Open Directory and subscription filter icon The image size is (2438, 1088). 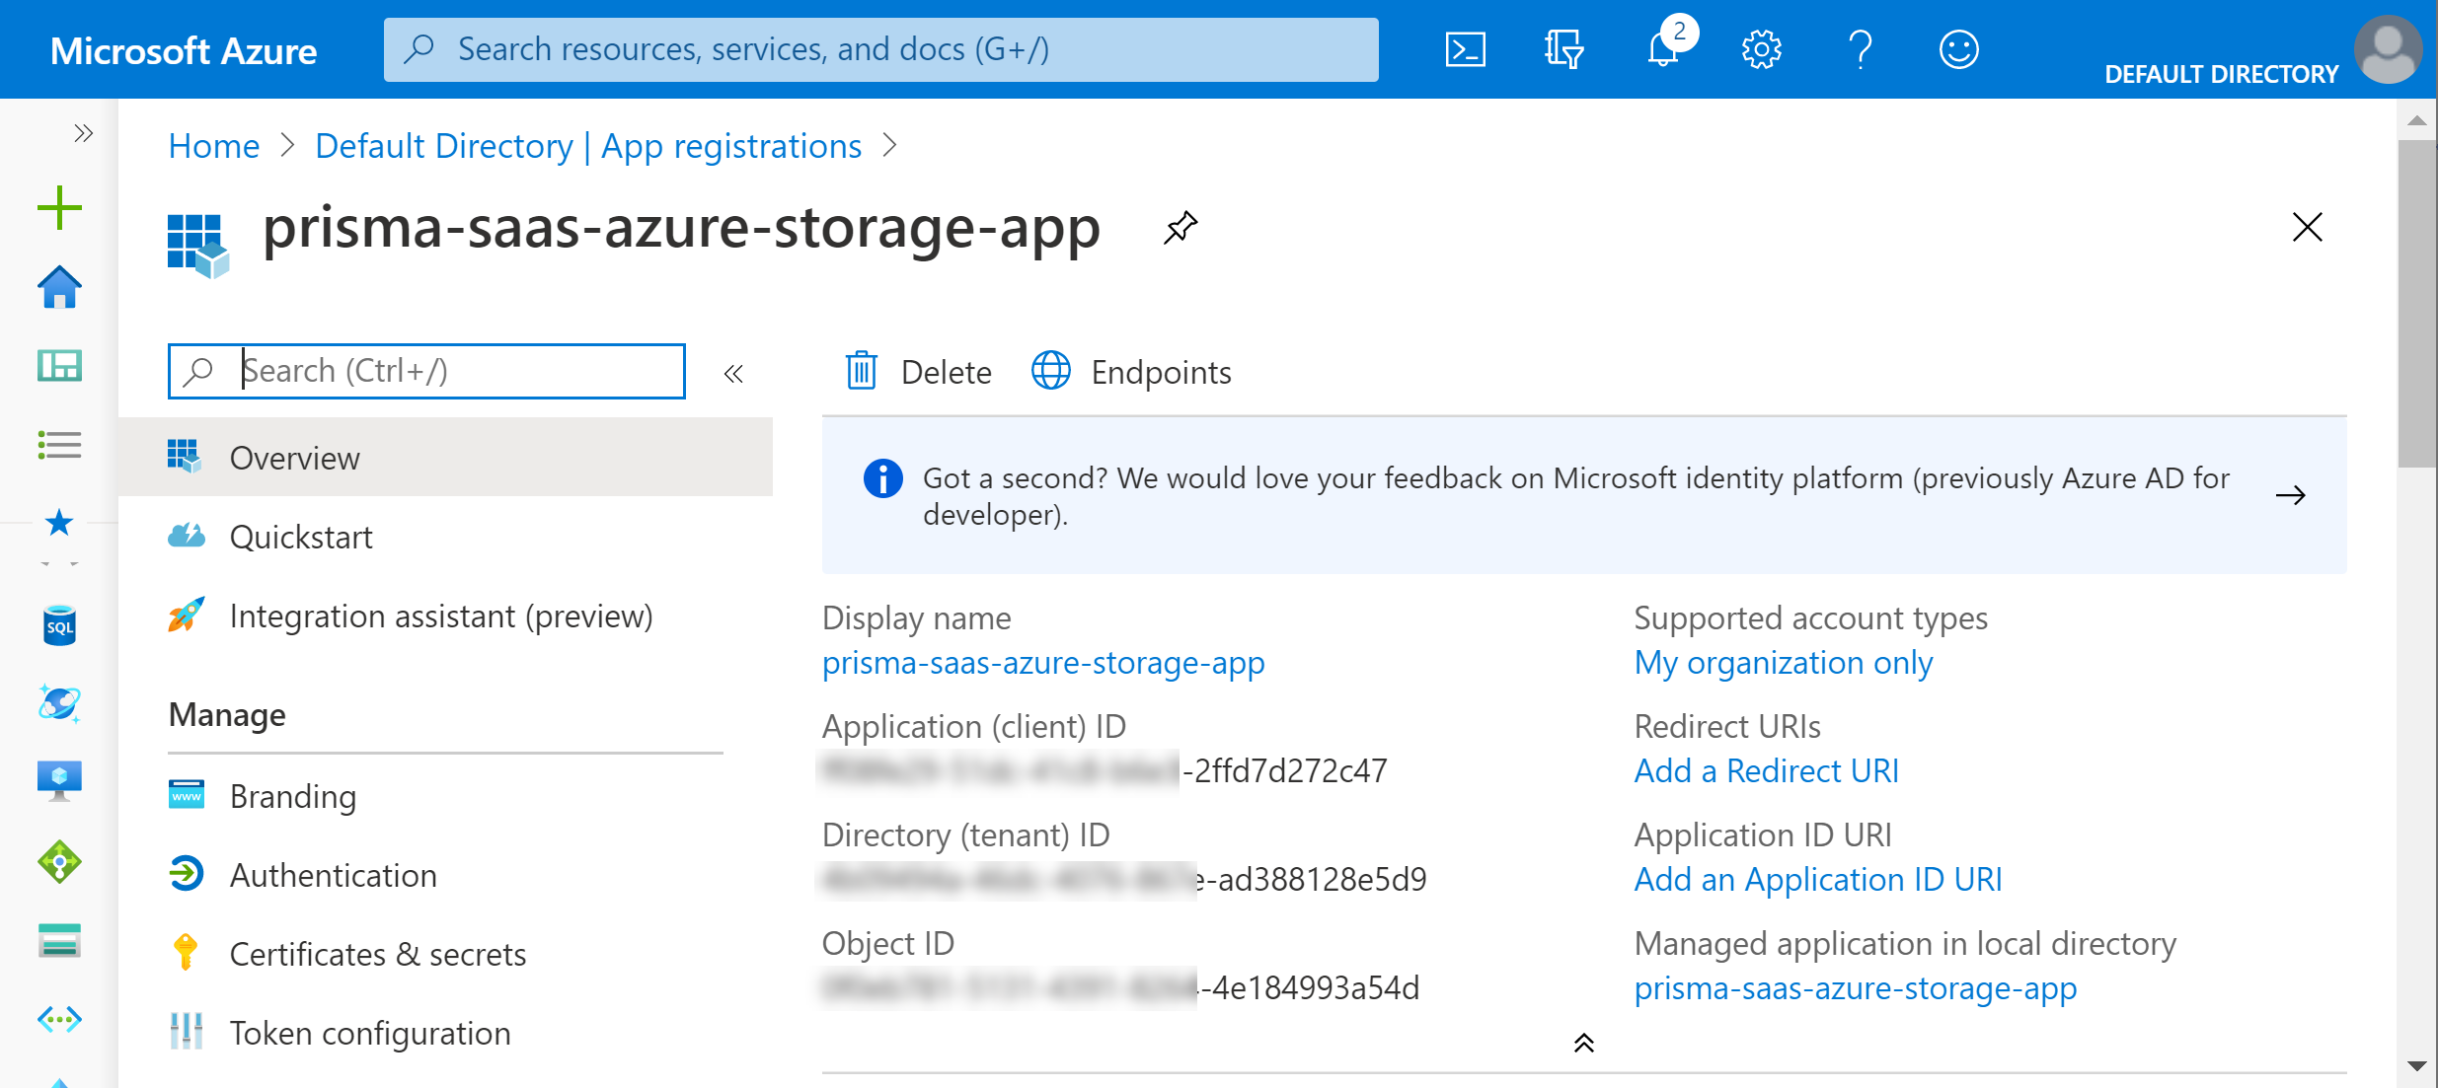[x=1563, y=49]
